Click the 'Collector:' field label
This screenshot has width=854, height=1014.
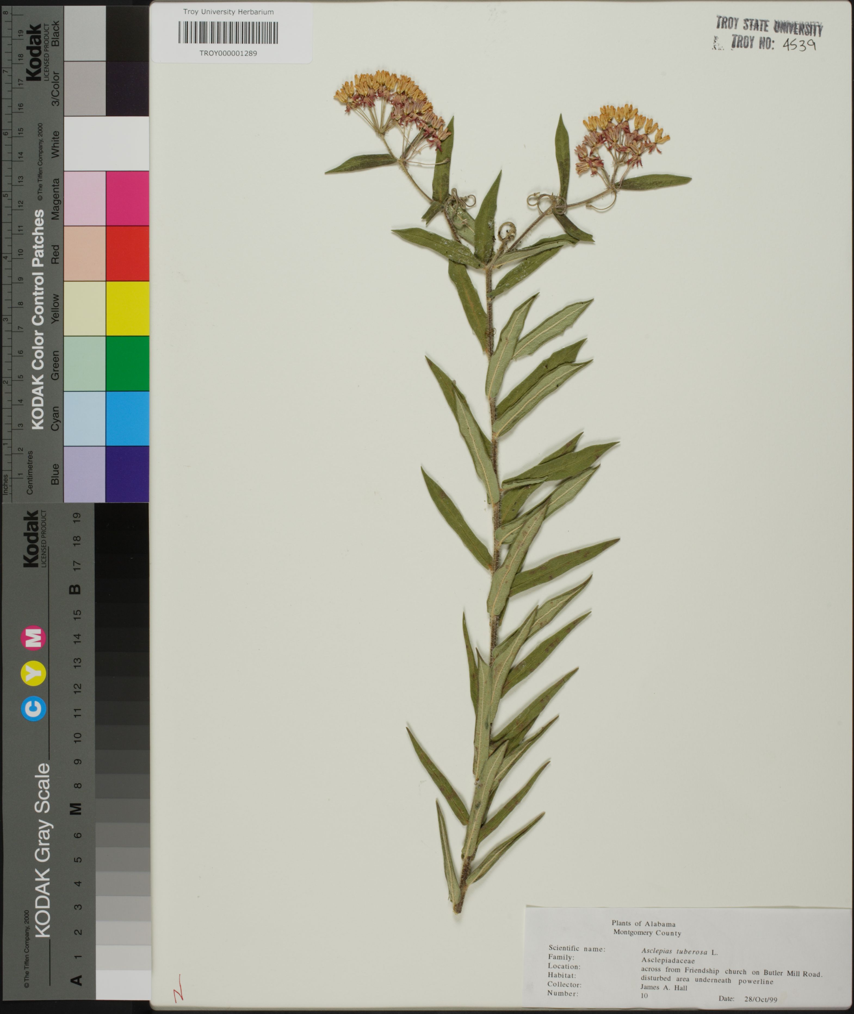564,984
